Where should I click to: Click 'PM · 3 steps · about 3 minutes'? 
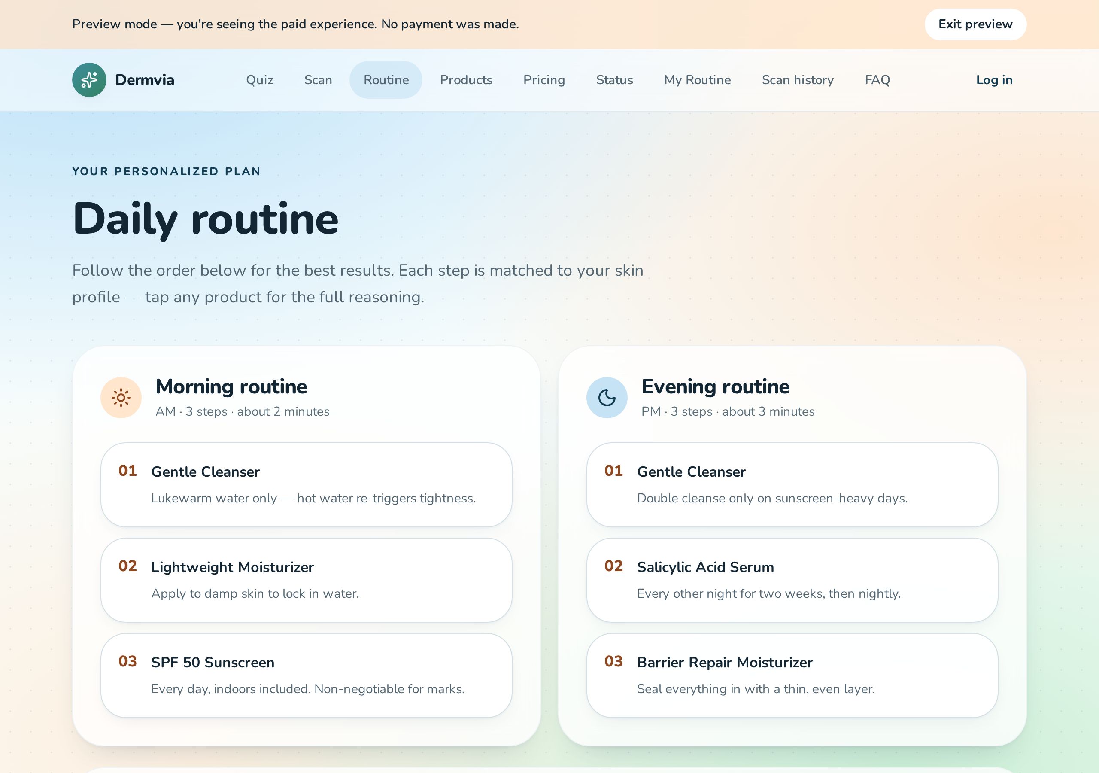point(728,411)
